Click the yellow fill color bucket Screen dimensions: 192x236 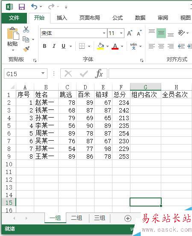(x=100, y=46)
